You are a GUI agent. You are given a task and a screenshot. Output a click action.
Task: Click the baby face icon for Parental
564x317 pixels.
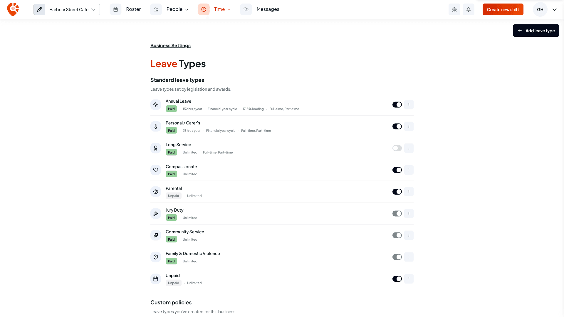(x=156, y=192)
